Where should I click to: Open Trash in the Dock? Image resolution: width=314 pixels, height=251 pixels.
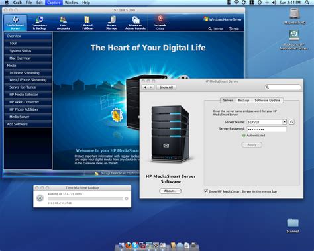tap(194, 245)
